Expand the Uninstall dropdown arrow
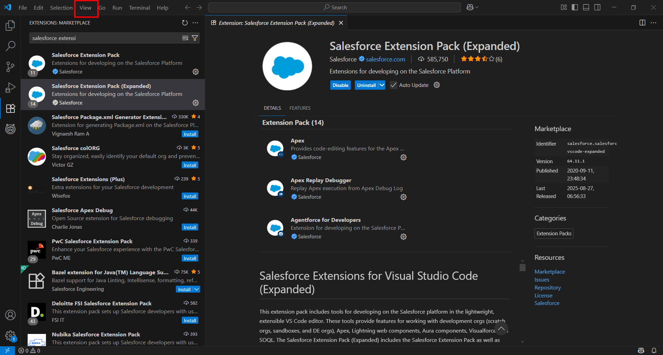 pyautogui.click(x=382, y=85)
